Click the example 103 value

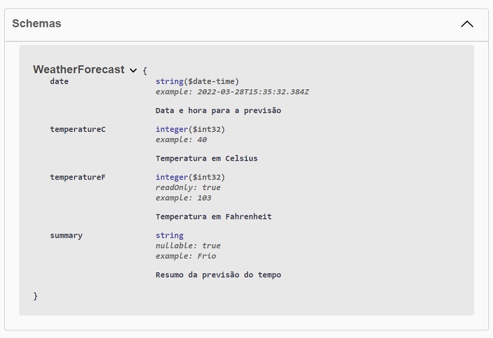tap(204, 198)
